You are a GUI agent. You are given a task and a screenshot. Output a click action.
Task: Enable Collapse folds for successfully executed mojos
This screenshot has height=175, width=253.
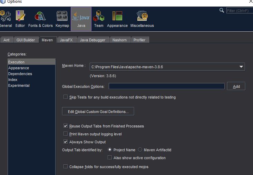coord(66,166)
